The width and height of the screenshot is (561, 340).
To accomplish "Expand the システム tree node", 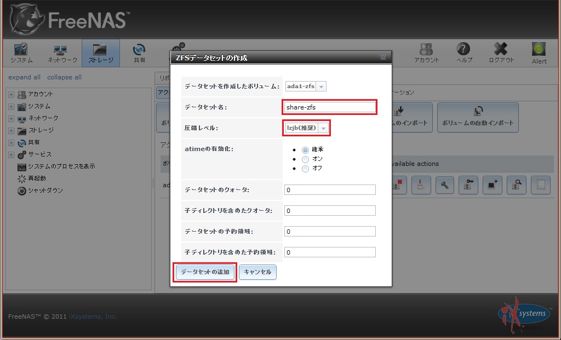I will [11, 107].
